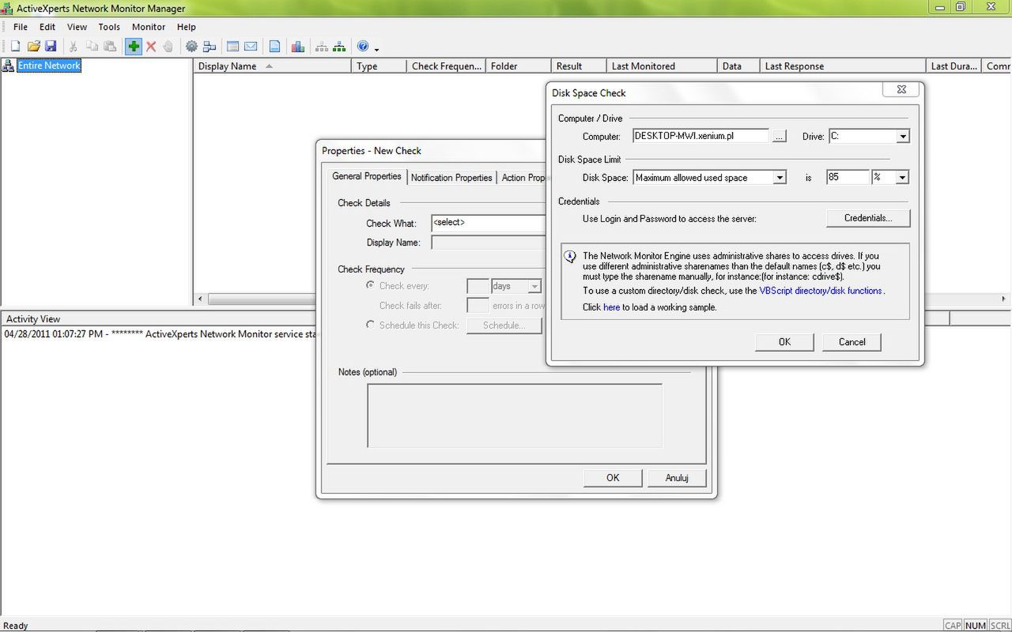Click the bar chart statistics icon
The image size is (1012, 632).
point(298,47)
